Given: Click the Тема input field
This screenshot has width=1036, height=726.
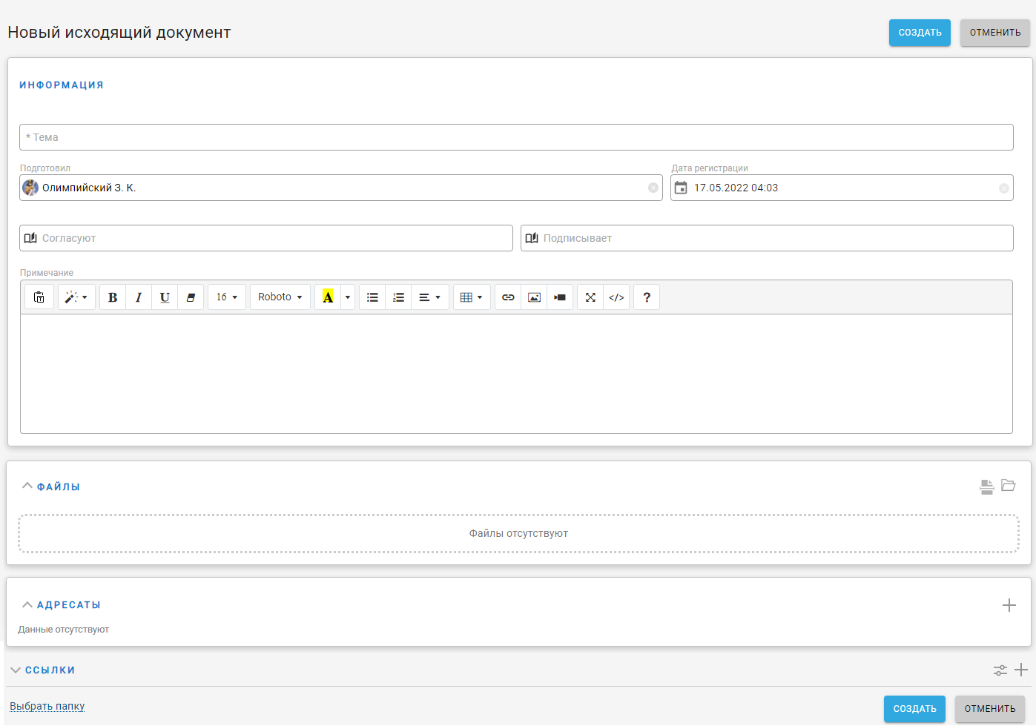Looking at the screenshot, I should click(x=516, y=137).
